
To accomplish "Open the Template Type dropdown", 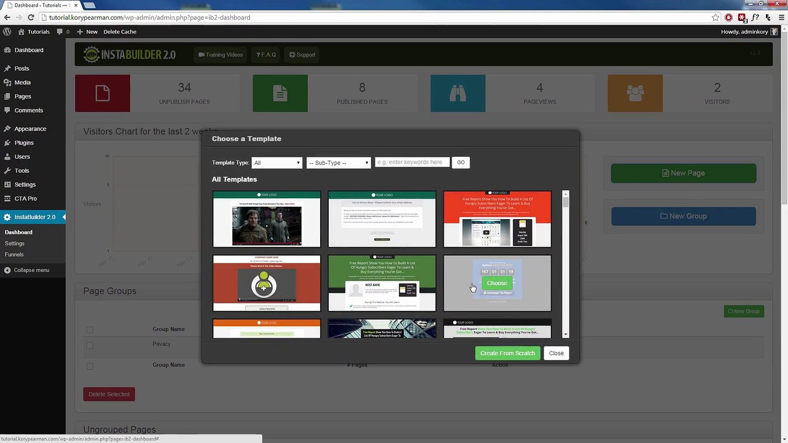I will point(276,162).
